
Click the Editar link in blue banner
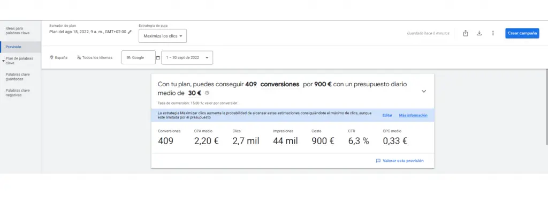pos(387,116)
